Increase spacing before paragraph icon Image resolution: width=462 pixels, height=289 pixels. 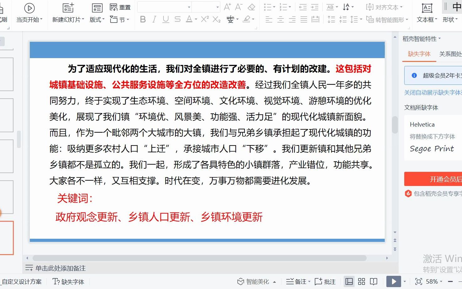click(331, 19)
